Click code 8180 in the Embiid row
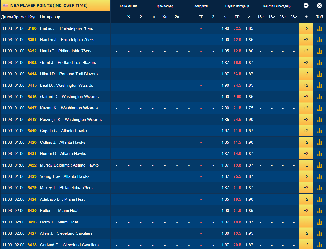This screenshot has width=326, height=249. point(32,28)
